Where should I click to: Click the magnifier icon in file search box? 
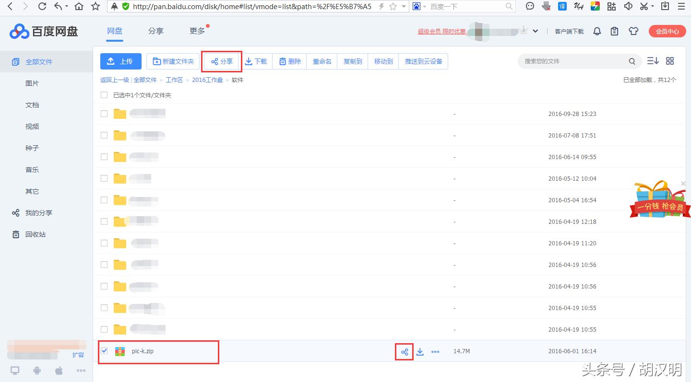pos(632,61)
